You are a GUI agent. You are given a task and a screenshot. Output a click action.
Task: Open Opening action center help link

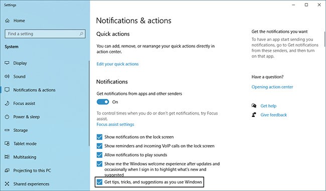pyautogui.click(x=272, y=87)
